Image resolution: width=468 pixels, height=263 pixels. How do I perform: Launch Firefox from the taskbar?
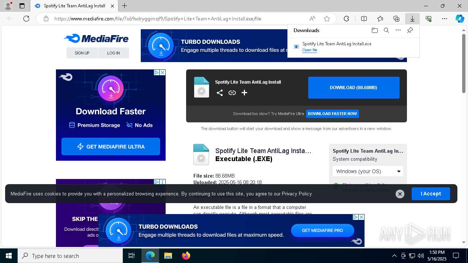coord(186,256)
